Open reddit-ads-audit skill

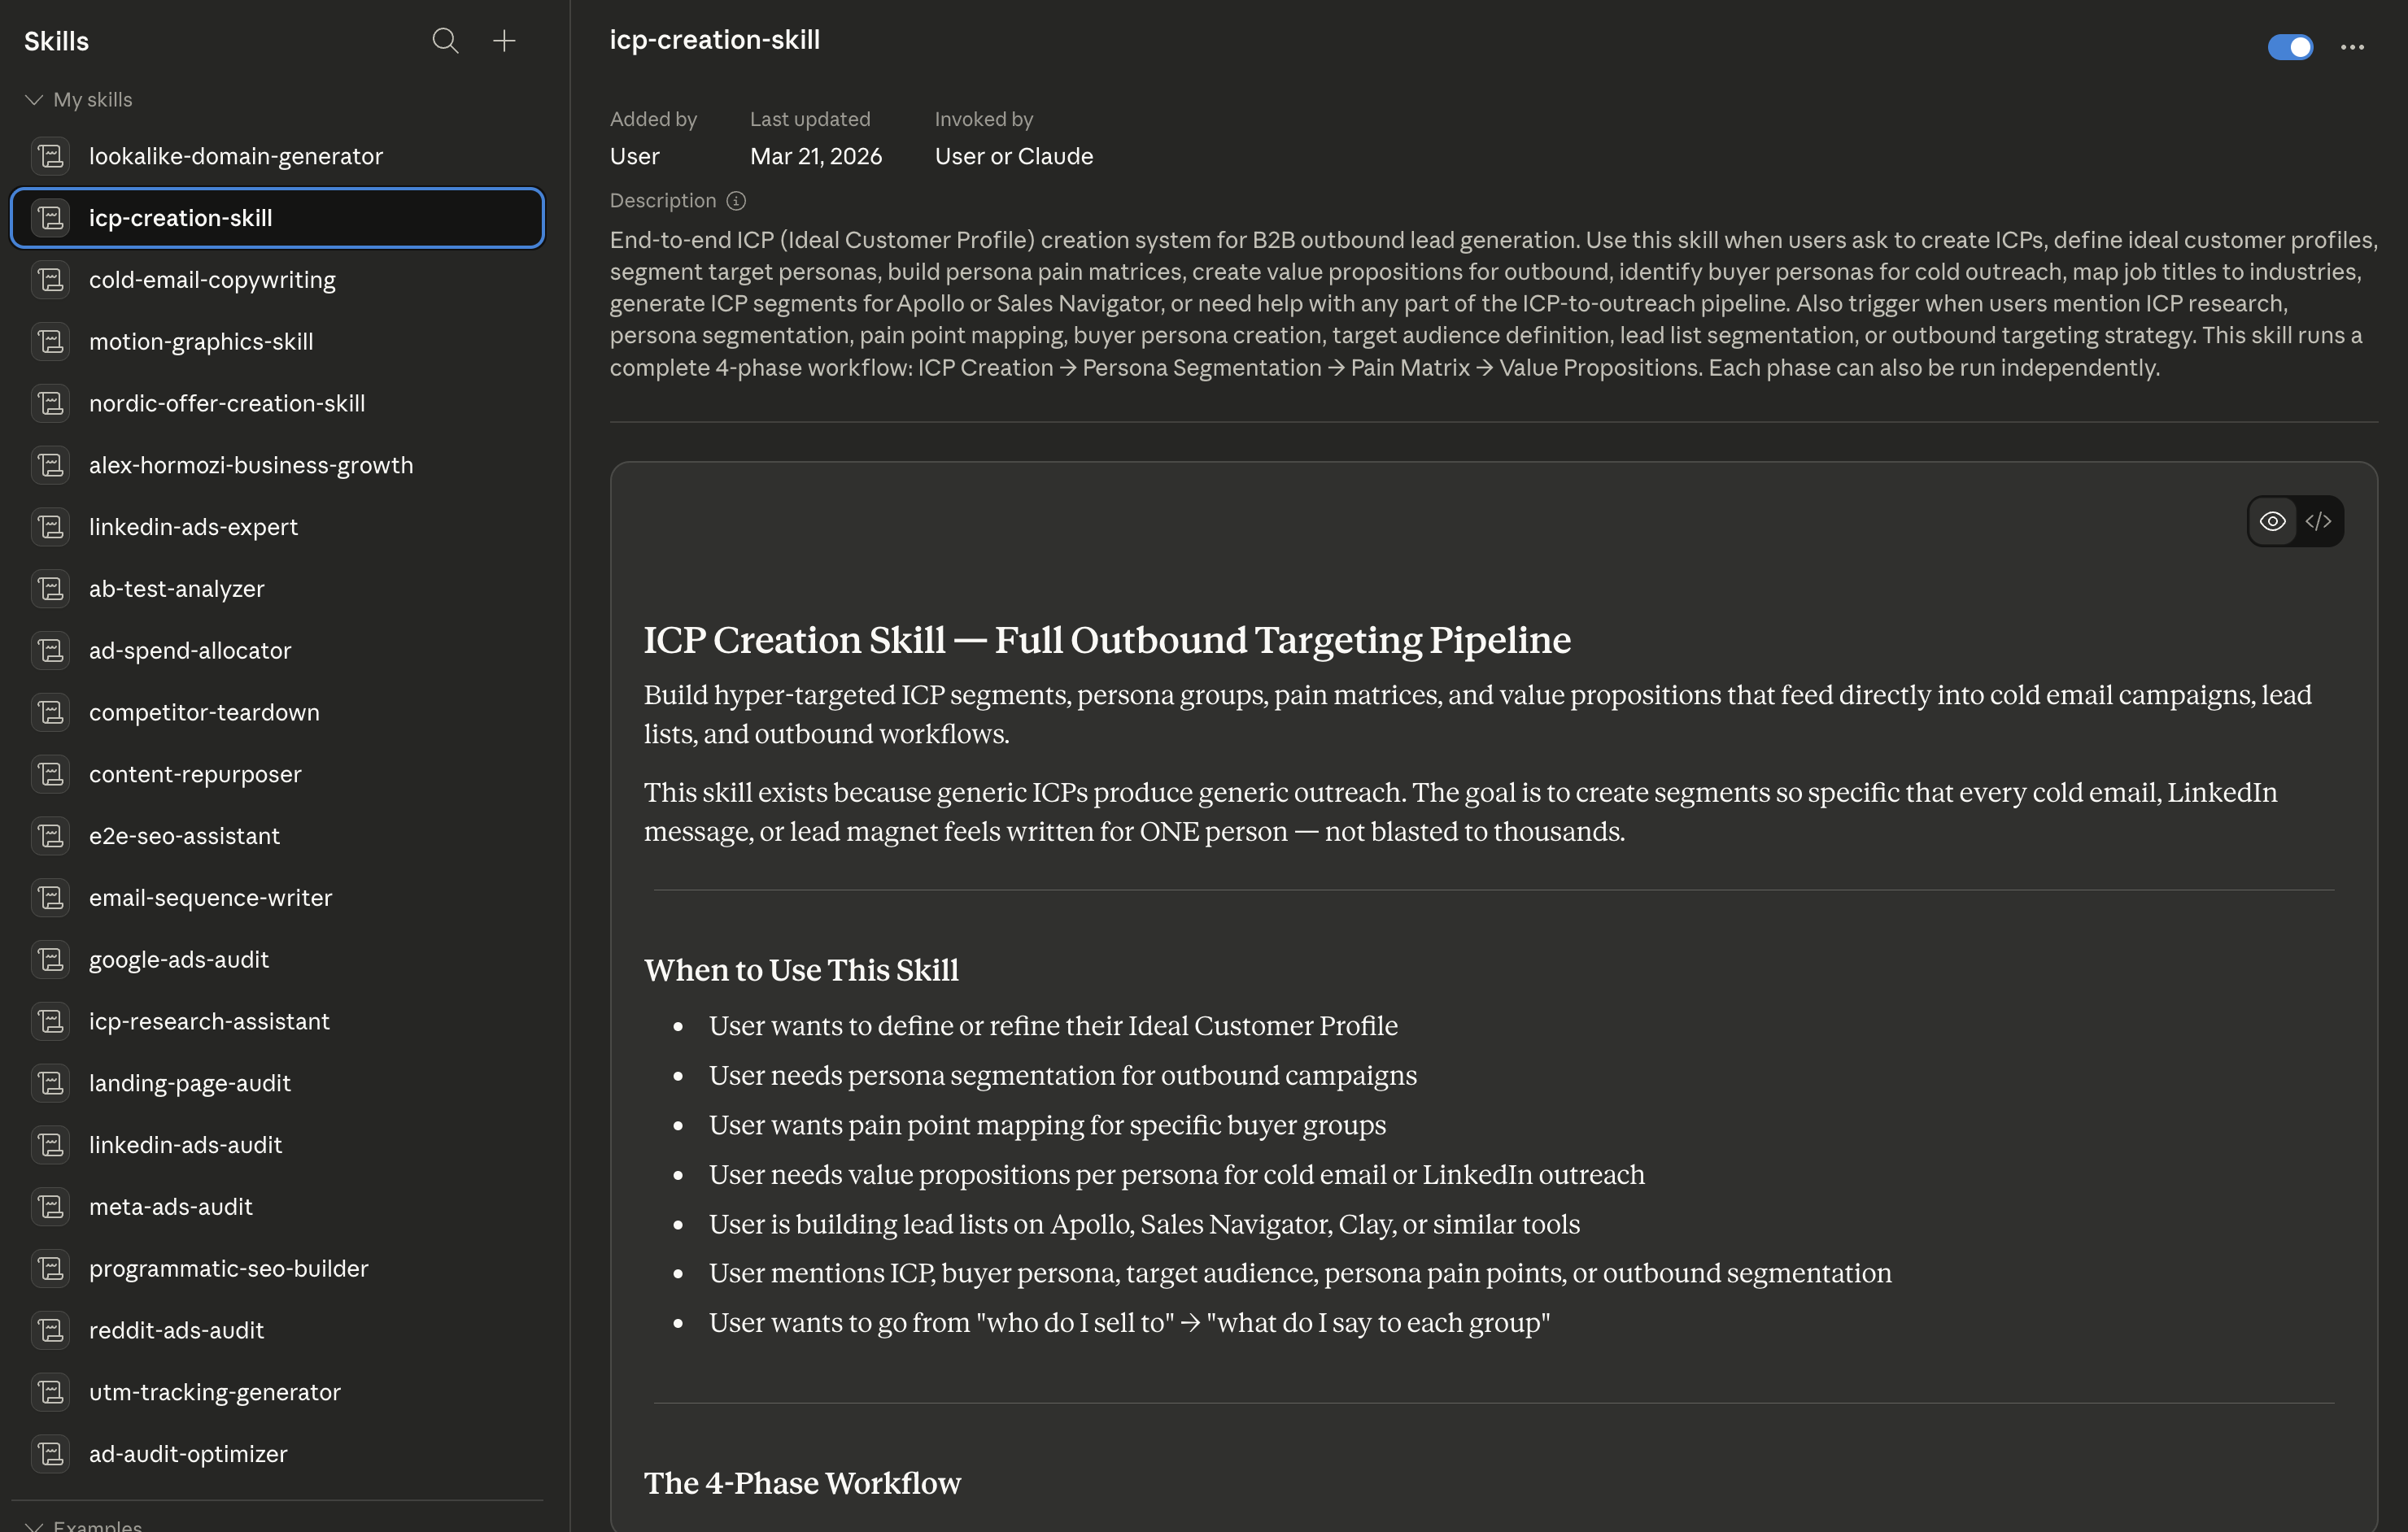coord(277,1331)
